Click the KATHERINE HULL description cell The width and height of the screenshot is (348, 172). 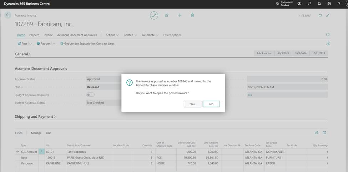click(x=89, y=163)
